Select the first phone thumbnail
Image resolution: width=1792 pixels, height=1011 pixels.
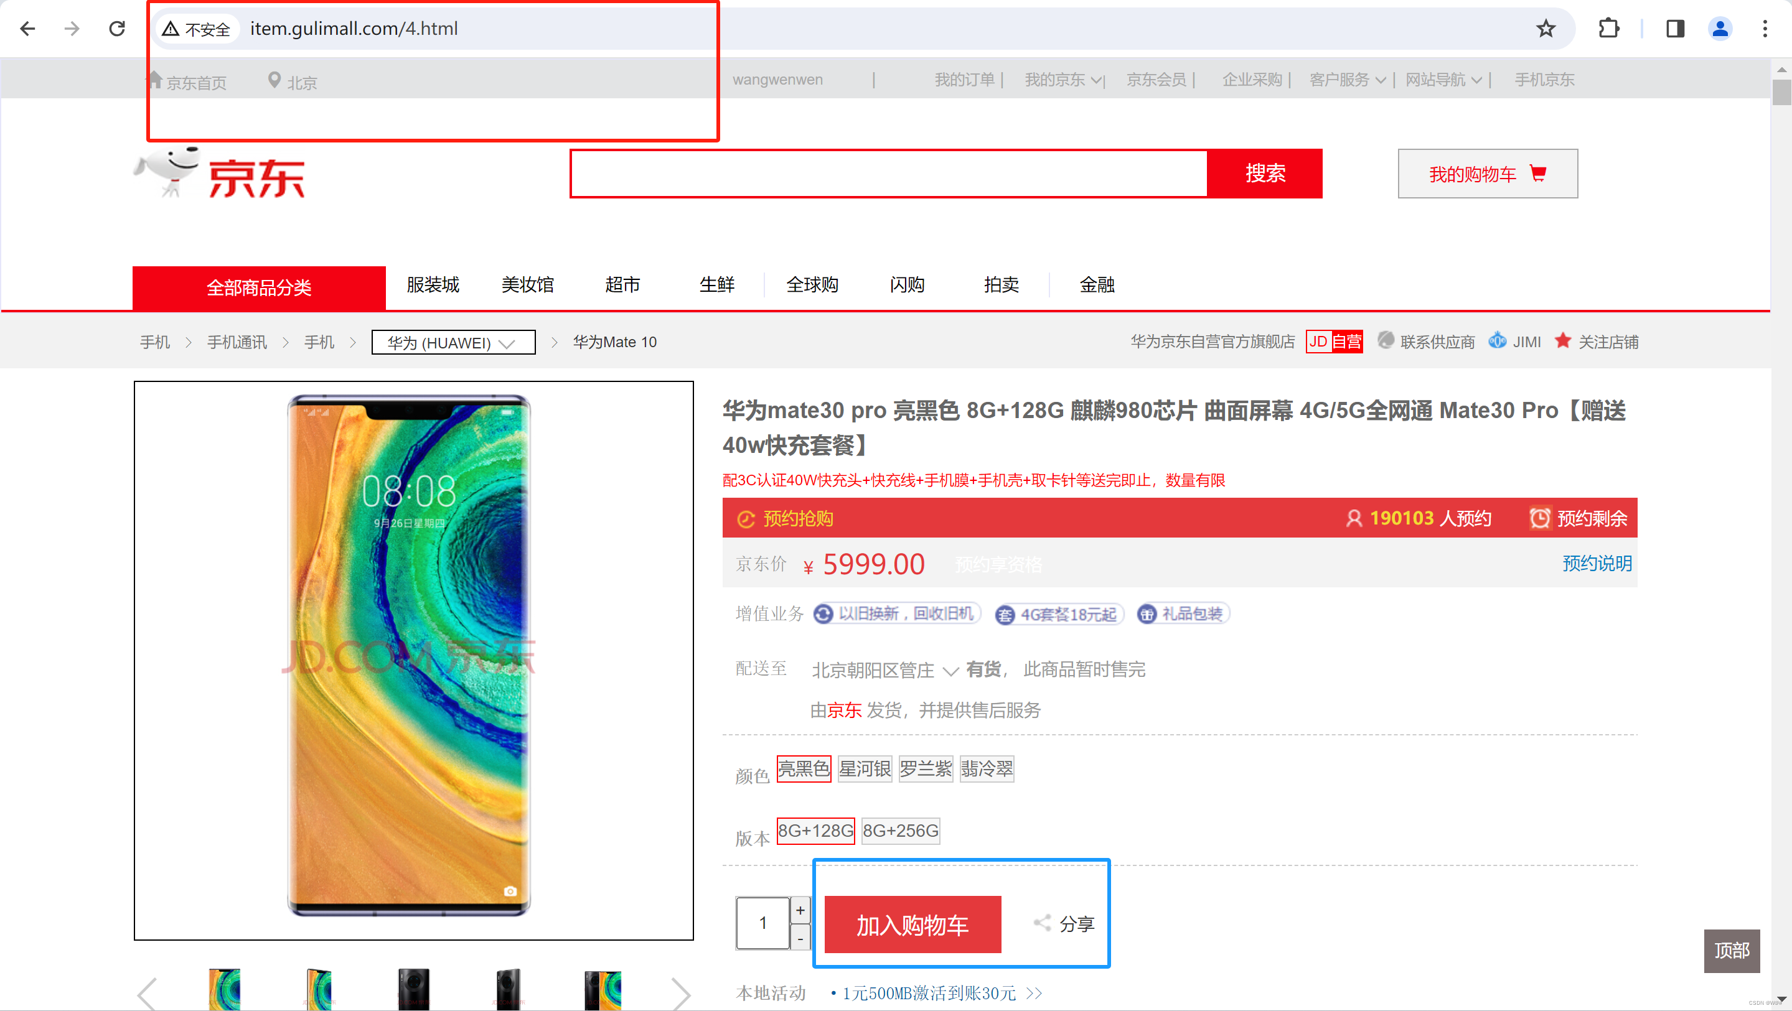pyautogui.click(x=225, y=989)
